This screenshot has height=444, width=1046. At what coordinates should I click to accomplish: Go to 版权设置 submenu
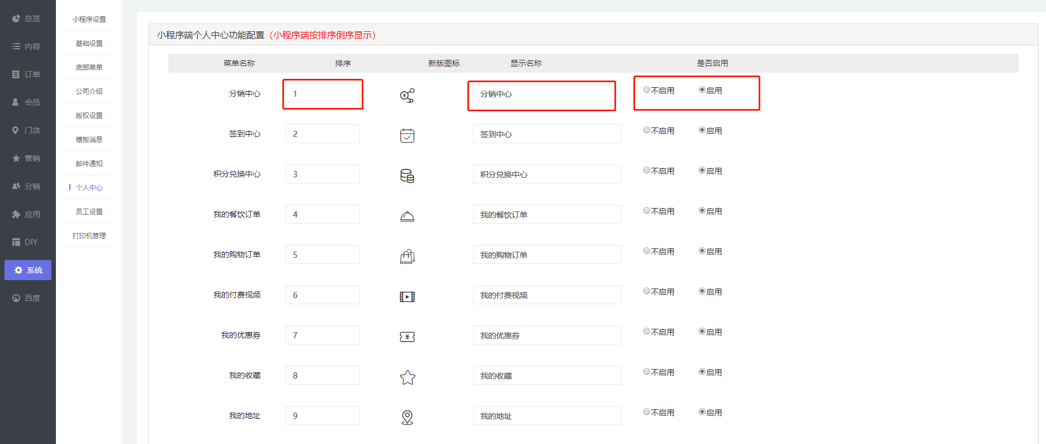(x=89, y=115)
